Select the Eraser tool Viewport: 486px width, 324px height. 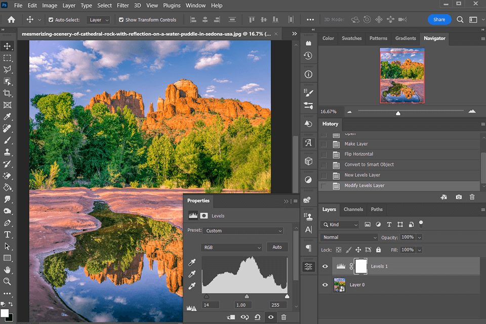pos(7,176)
